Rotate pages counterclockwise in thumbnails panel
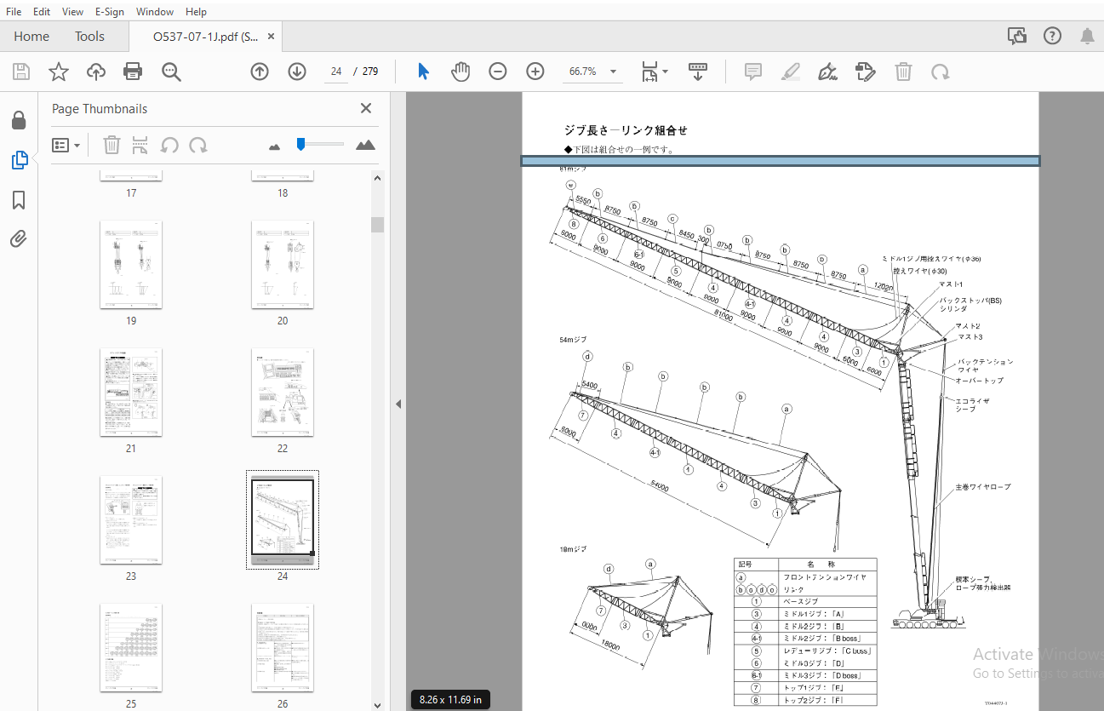Screen dimensions: 1104x711 click(169, 145)
